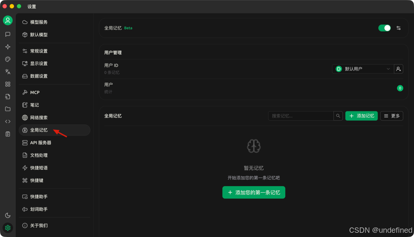The height and width of the screenshot is (237, 414).
Task: Toggle dark mode with the moon icon
Action: pyautogui.click(x=8, y=215)
